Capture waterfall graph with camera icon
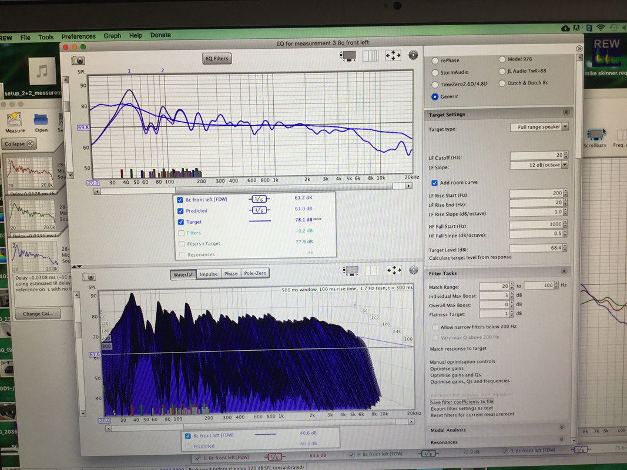This screenshot has width=627, height=470. coord(89,277)
